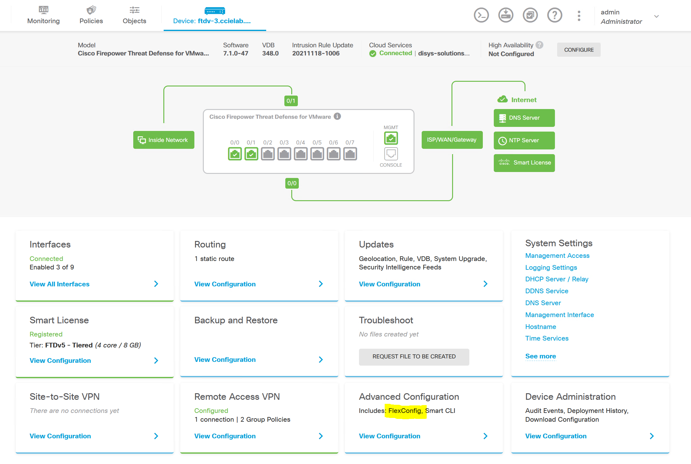
Task: Open the CLI console icon
Action: pos(481,15)
